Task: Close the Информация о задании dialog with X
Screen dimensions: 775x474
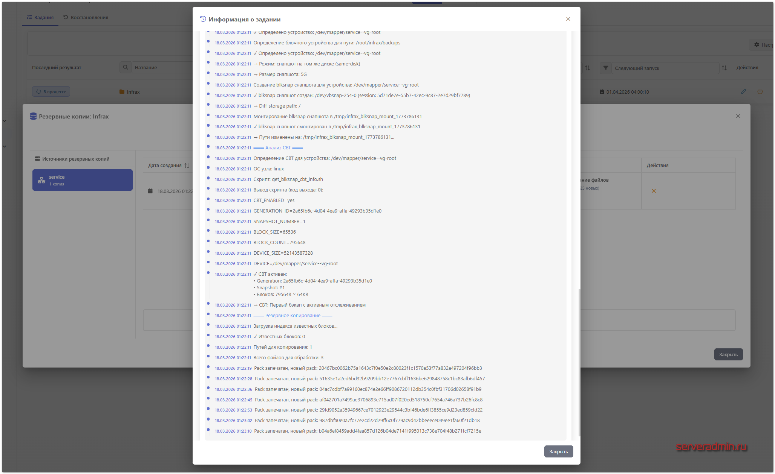Action: (568, 19)
